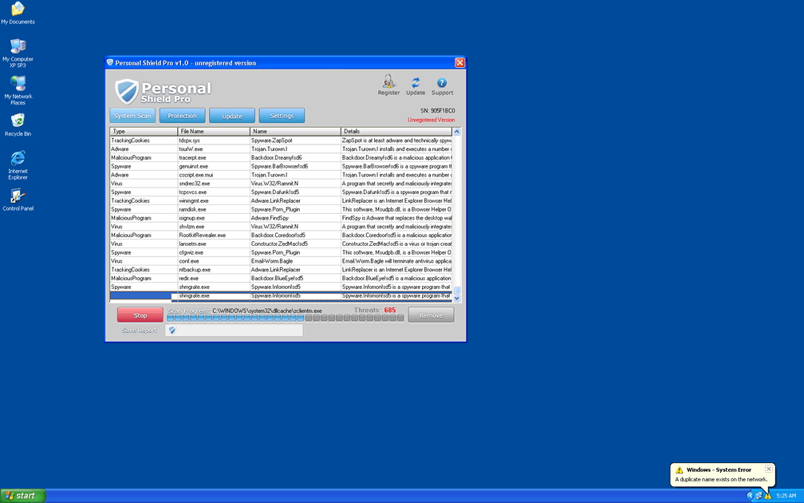Switch to the Protection tab
This screenshot has height=503, width=804.
click(183, 116)
